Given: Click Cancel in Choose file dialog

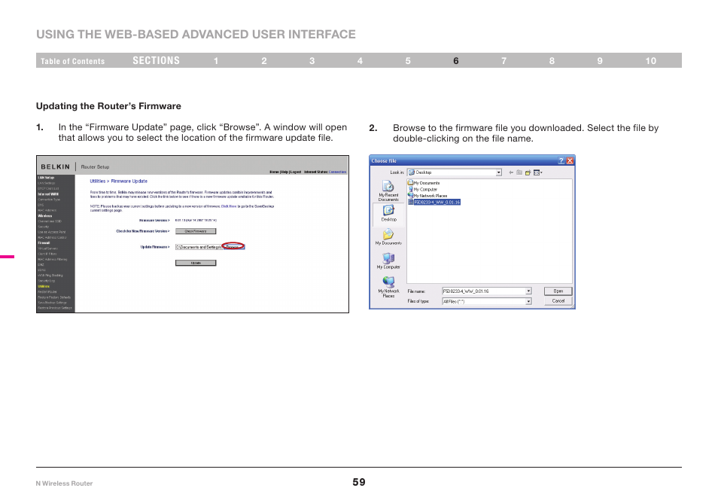Looking at the screenshot, I should pyautogui.click(x=558, y=301).
